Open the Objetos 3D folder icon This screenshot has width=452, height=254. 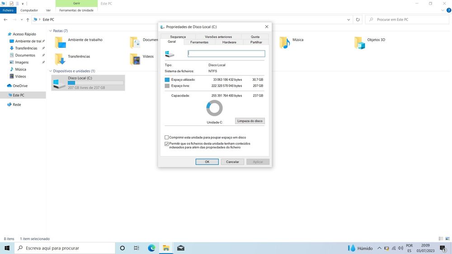(x=359, y=42)
